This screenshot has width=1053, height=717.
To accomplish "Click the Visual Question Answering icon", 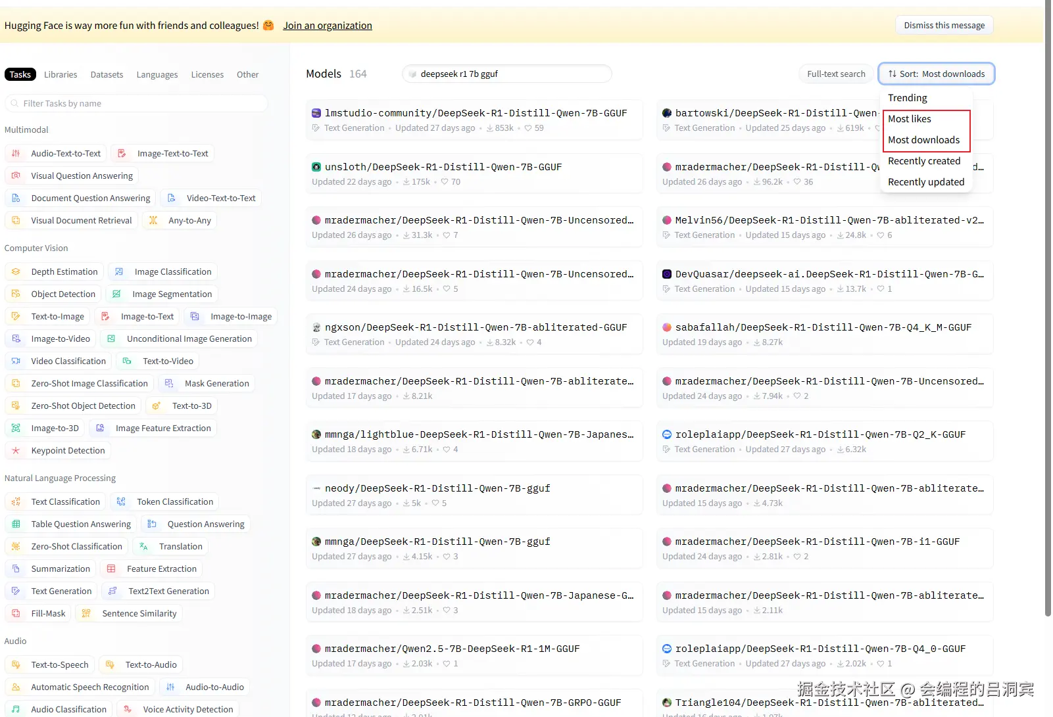I will tap(16, 176).
